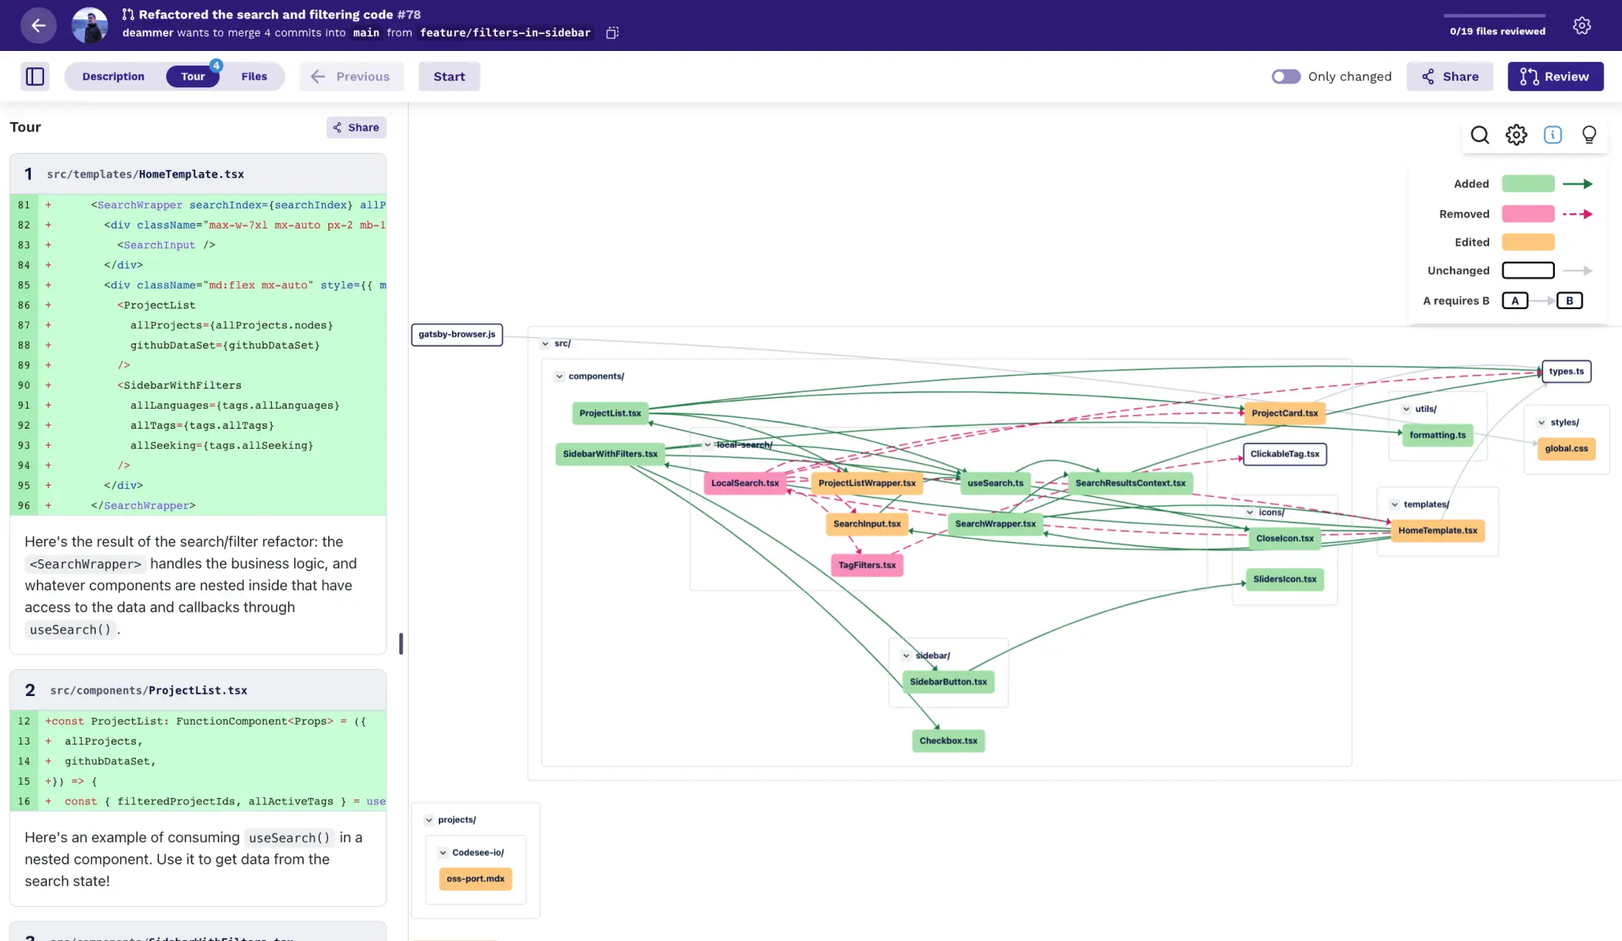Collapse the local-search/ group
Screen dimensions: 1622x941
[708, 444]
